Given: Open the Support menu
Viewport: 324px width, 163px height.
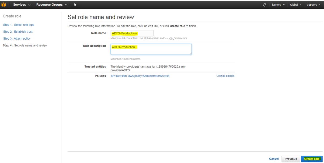Looking at the screenshot, I should tap(313, 5).
